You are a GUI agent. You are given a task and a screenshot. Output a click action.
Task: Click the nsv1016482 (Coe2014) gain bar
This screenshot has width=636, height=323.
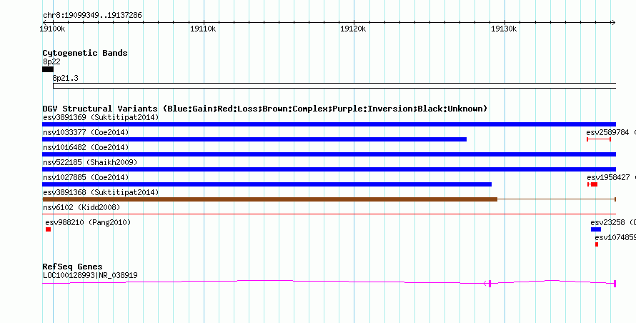(x=329, y=154)
